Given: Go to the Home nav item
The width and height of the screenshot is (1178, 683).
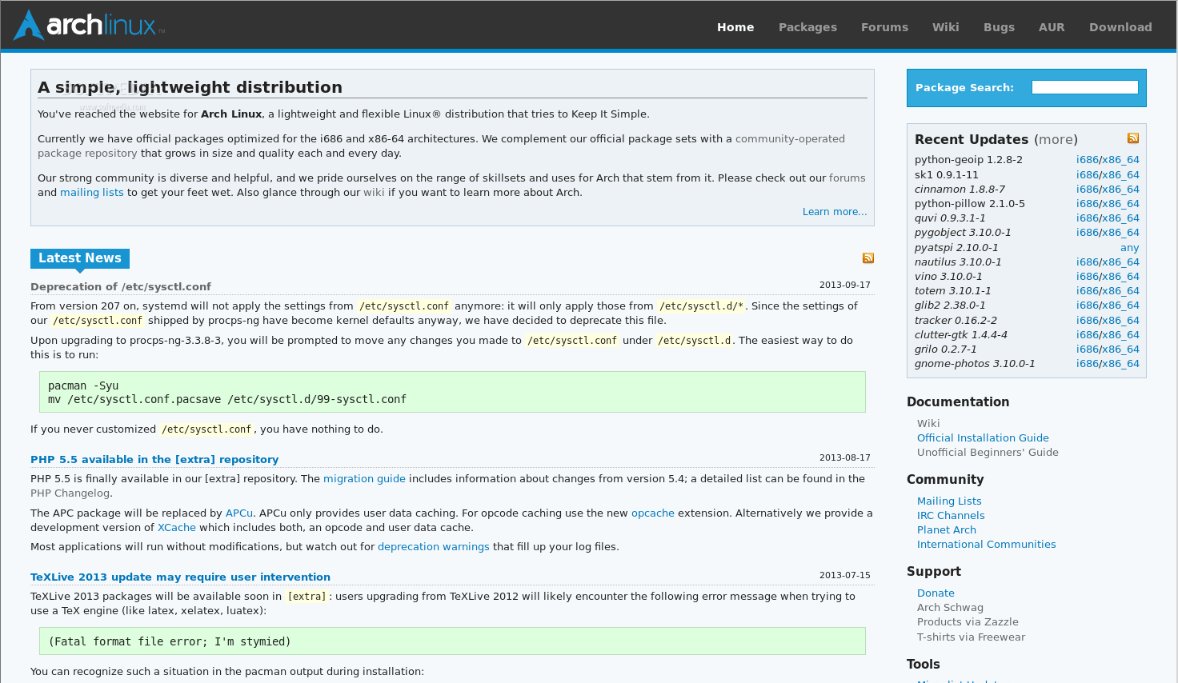Looking at the screenshot, I should click(x=735, y=27).
